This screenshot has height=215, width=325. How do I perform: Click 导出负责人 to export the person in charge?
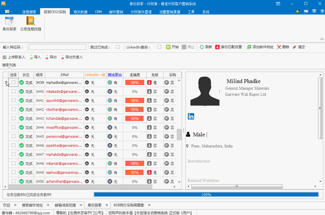72,57
